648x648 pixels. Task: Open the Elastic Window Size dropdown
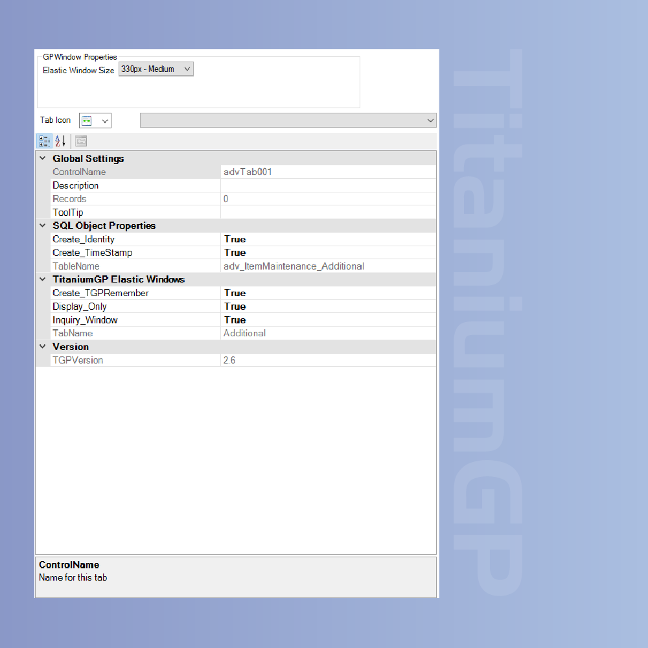pyautogui.click(x=156, y=69)
